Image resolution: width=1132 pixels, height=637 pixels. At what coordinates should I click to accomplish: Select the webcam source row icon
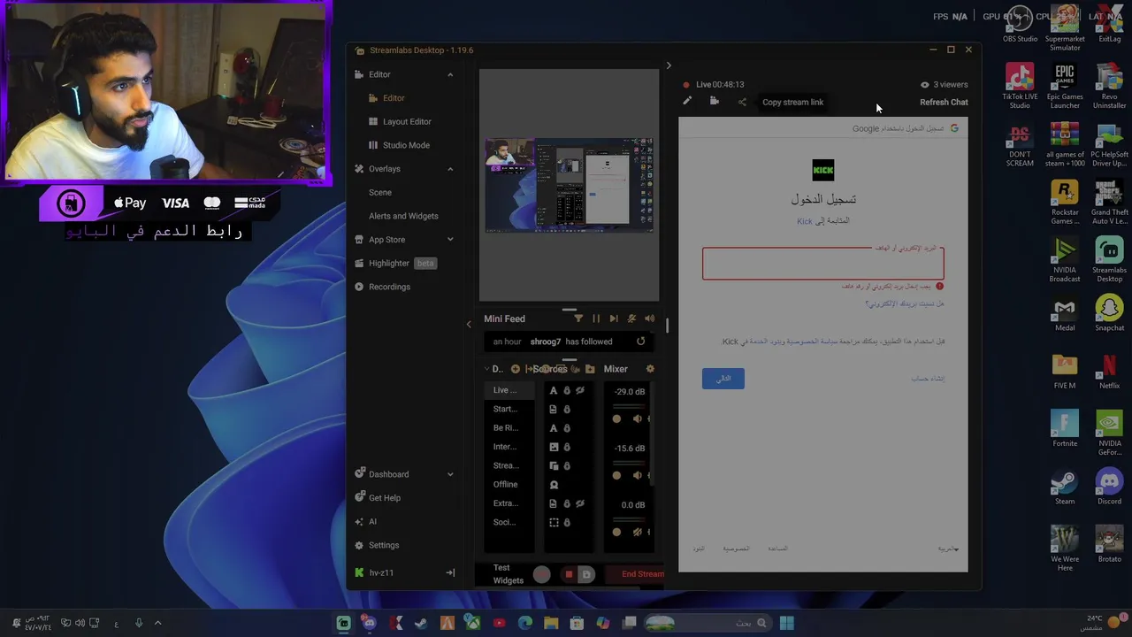point(554,485)
